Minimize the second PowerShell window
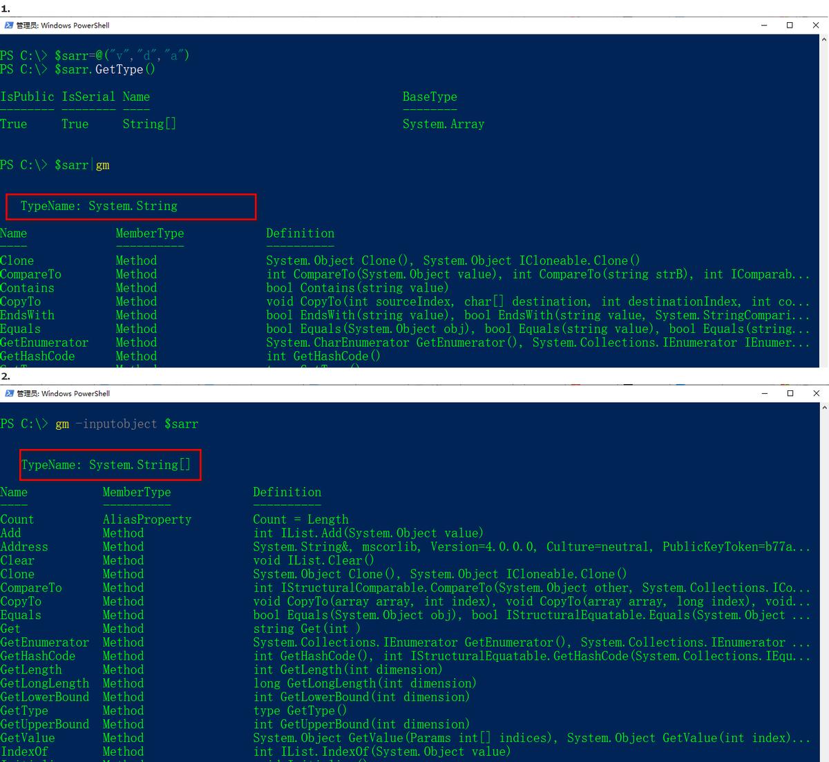This screenshot has width=829, height=762. tap(765, 394)
